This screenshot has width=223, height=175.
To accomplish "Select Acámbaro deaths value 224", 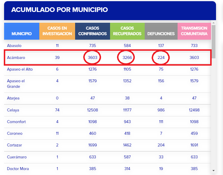I will click(x=161, y=57).
